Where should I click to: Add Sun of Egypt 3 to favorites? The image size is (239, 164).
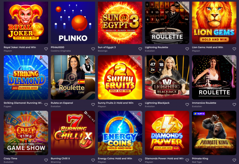(x=140, y=49)
